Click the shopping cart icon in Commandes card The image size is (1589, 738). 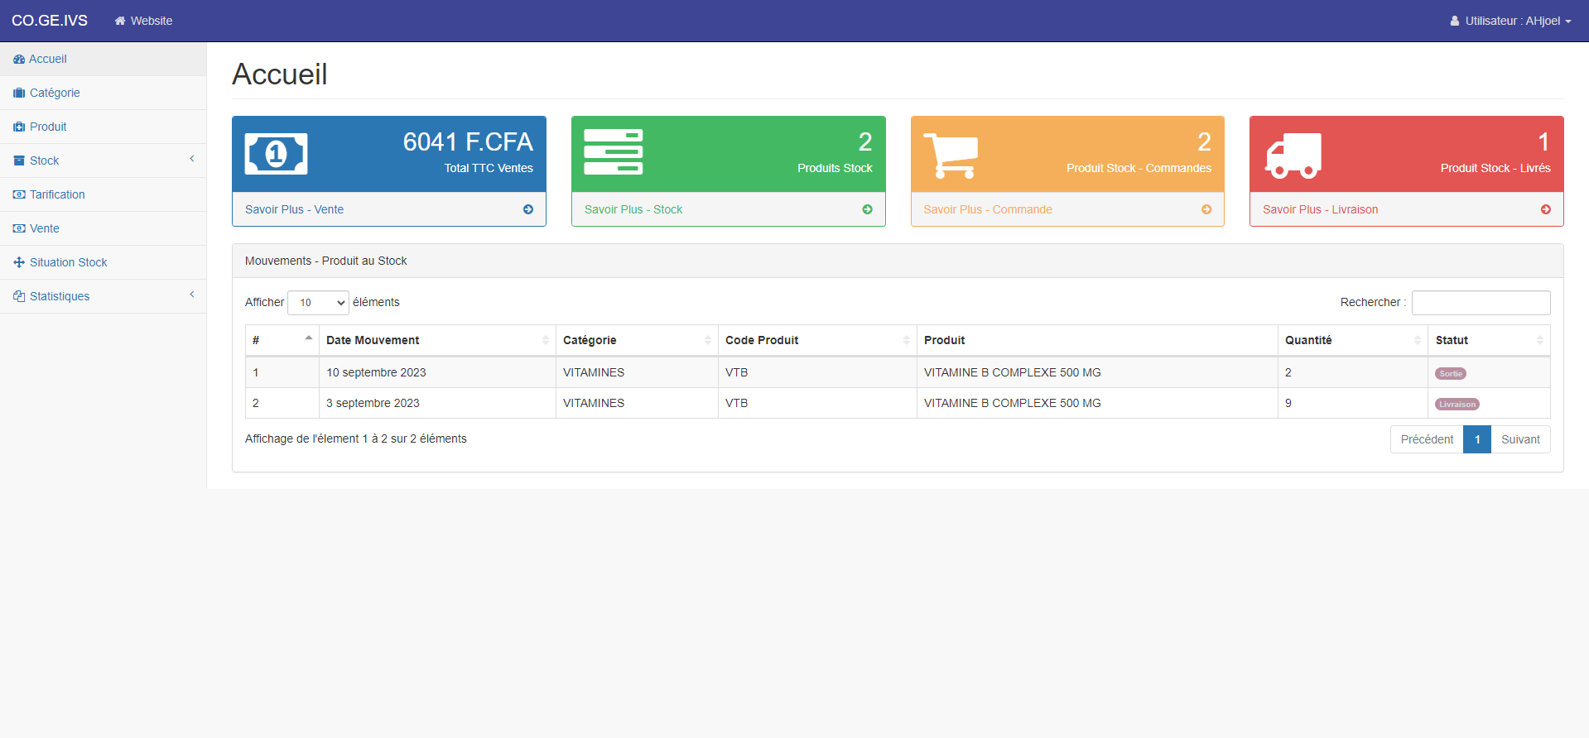coord(951,155)
